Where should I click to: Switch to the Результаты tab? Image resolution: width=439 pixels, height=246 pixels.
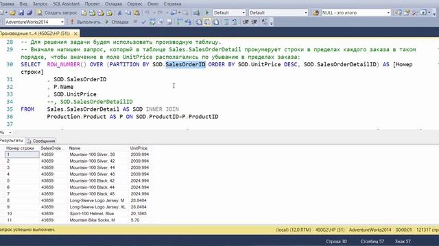click(x=12, y=141)
